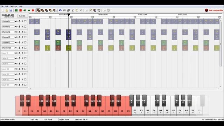Solo the Channel 3 layer
This screenshot has height=126, width=224.
[x=22, y=42]
